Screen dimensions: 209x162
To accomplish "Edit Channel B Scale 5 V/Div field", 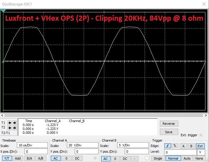I will pos(133,145).
